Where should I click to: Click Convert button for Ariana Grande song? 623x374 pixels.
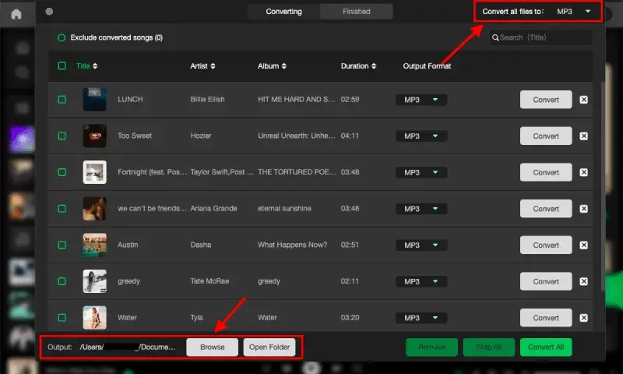546,209
